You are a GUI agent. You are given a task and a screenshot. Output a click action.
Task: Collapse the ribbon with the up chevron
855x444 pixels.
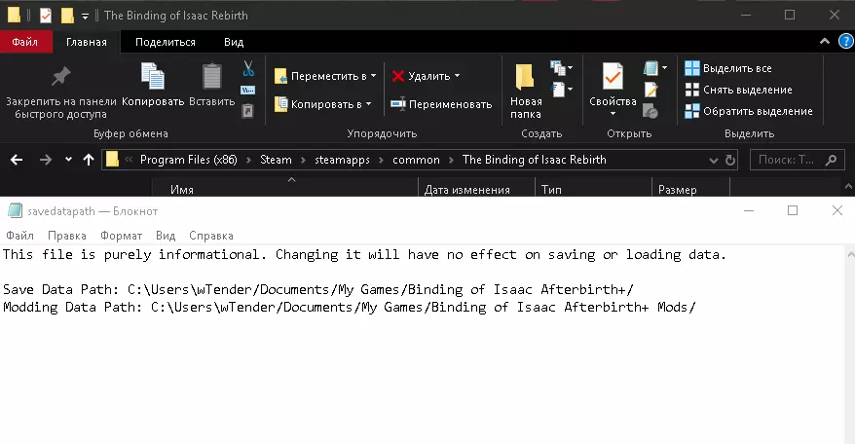(x=825, y=42)
